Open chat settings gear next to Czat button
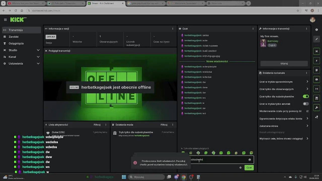Viewport: 322px width, 181px height. (x=240, y=168)
